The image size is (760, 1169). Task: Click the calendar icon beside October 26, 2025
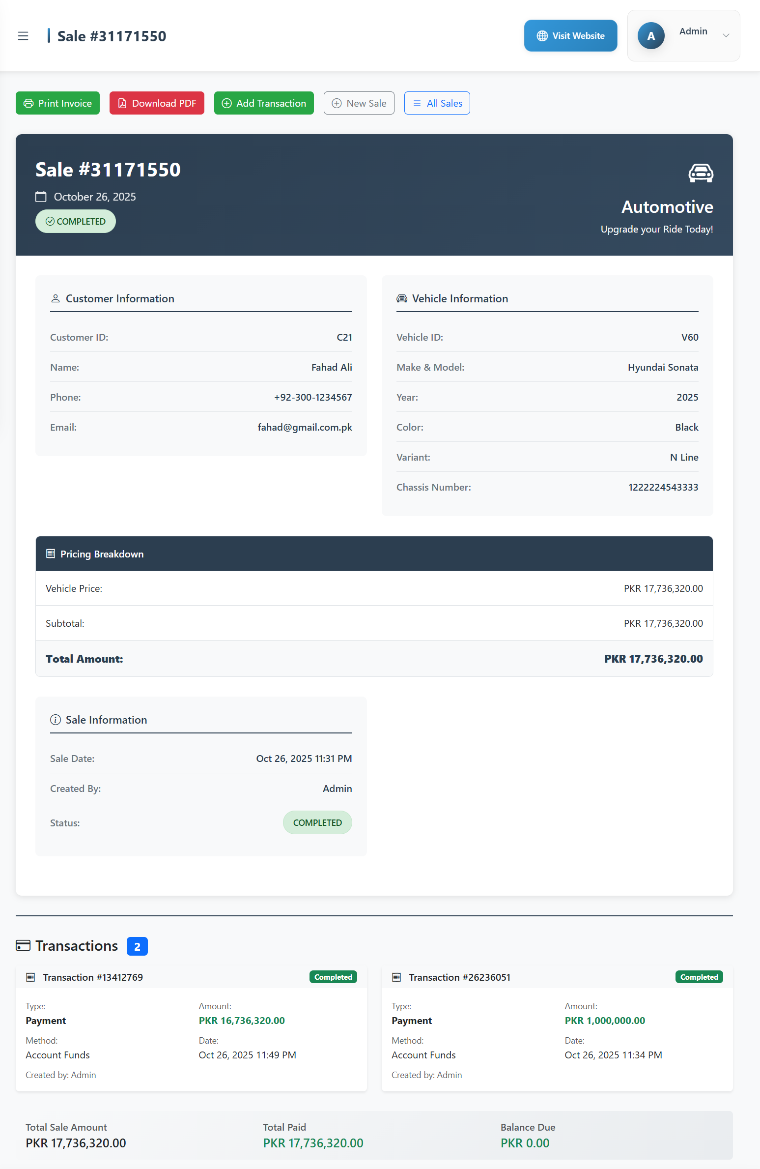[x=41, y=197]
